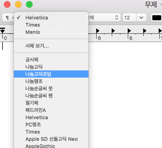
Task: Click tab stop marker right of 8
Action: click(145, 31)
